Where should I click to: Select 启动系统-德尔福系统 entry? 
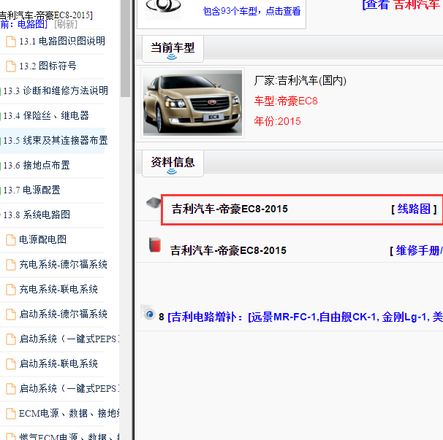click(63, 314)
